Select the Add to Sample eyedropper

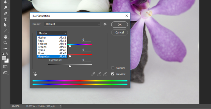pyautogui.click(x=99, y=74)
